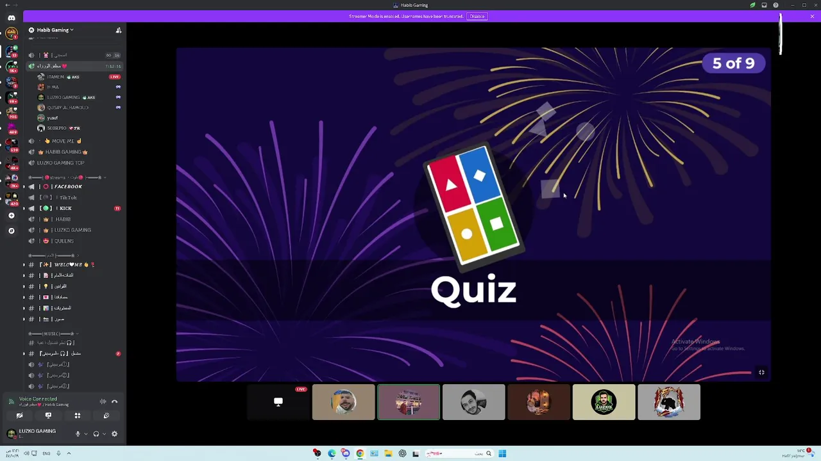Select user yusuf in voice list
The image size is (821, 461).
48,118
